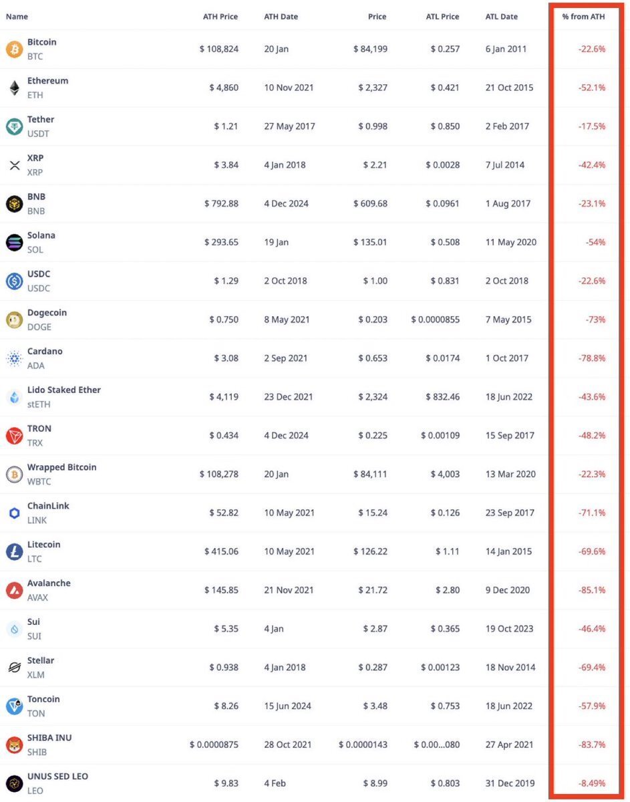Image resolution: width=630 pixels, height=802 pixels.
Task: Click the Bitcoin orange coin icon
Action: (14, 49)
